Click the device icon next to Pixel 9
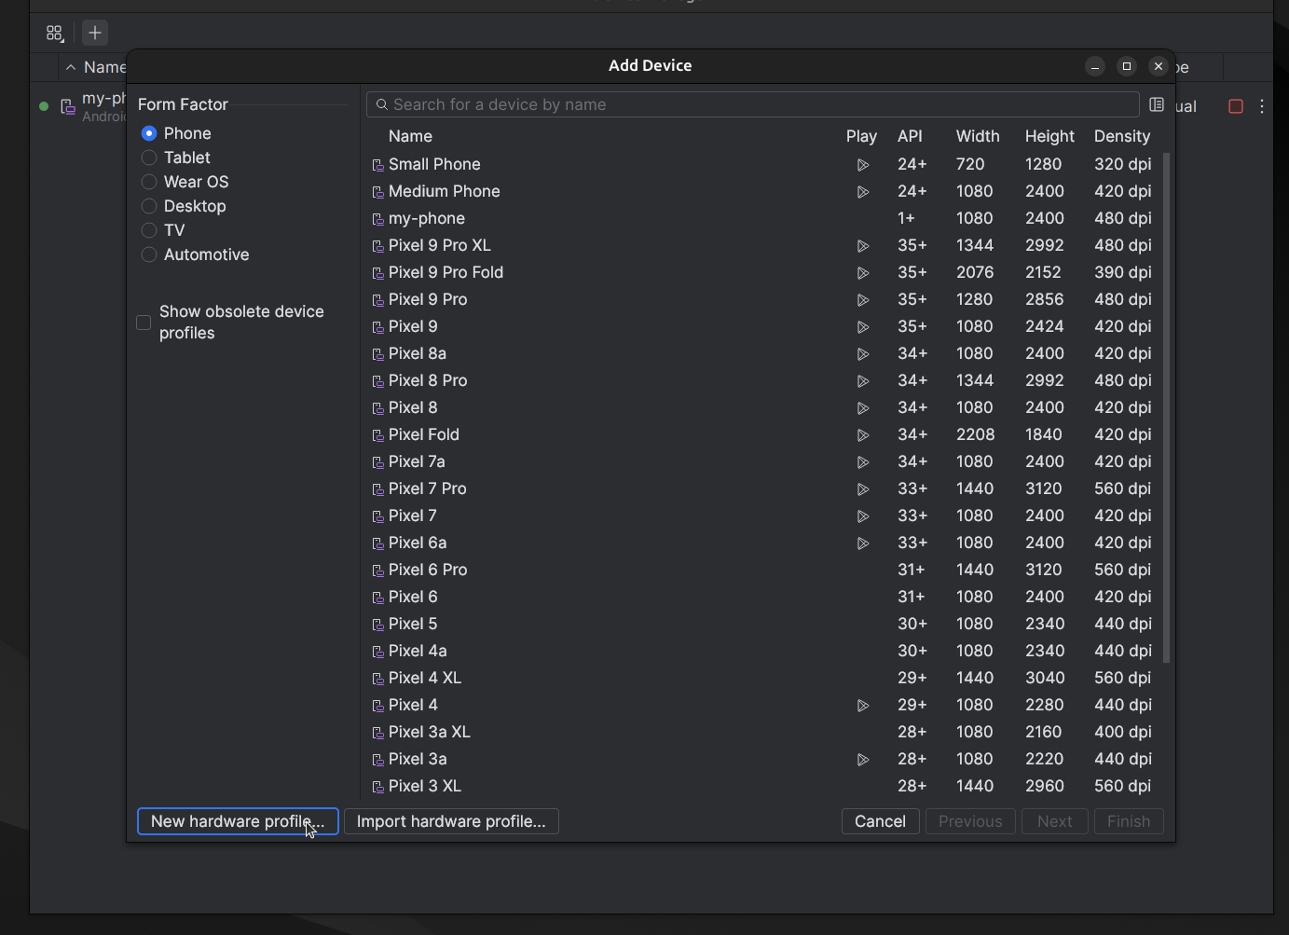This screenshot has height=935, width=1289. click(378, 327)
